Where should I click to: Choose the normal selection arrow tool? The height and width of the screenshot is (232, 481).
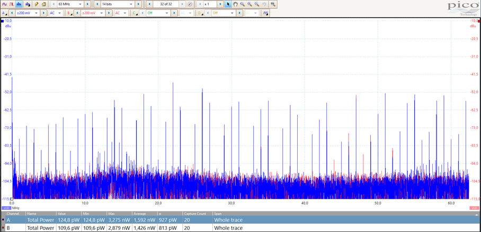tap(228, 4)
